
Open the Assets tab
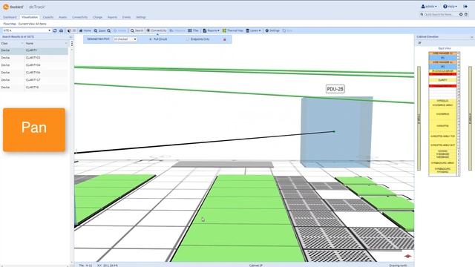click(62, 17)
